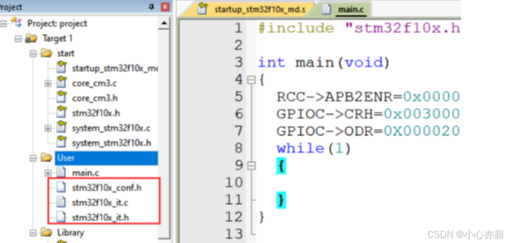
Task: Select the Library folder icon
Action: 47,232
